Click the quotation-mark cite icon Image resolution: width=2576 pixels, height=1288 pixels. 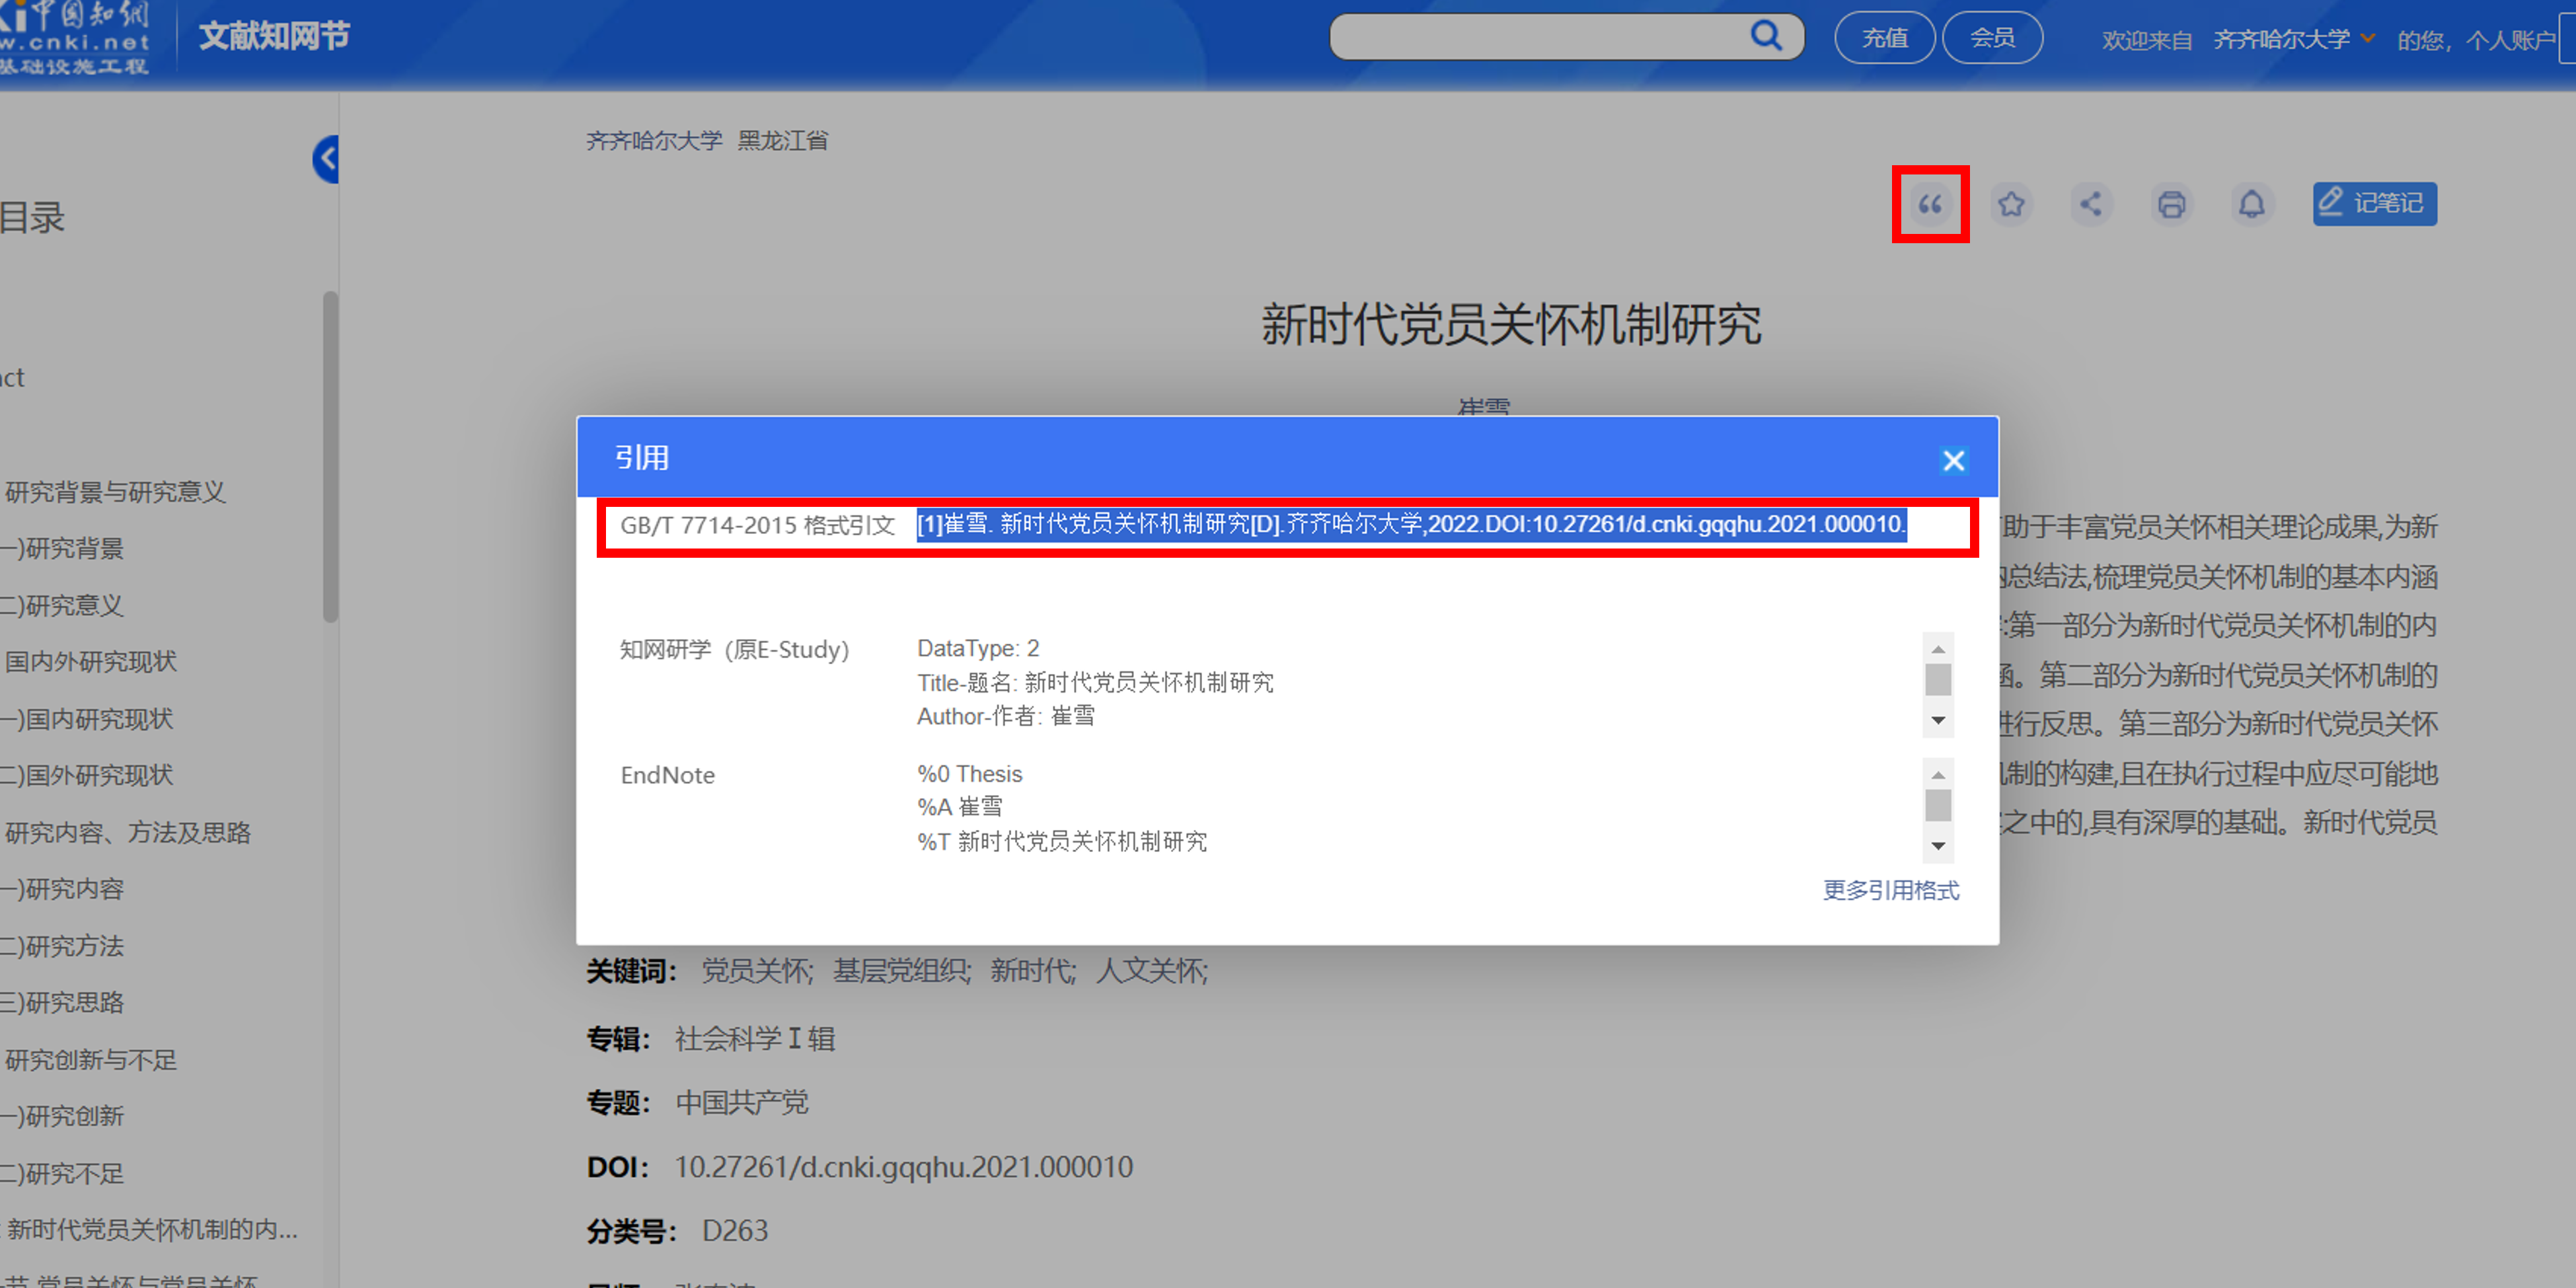tap(1930, 205)
